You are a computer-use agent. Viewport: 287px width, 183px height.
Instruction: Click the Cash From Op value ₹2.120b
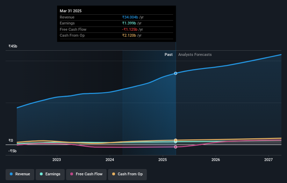click(x=129, y=36)
